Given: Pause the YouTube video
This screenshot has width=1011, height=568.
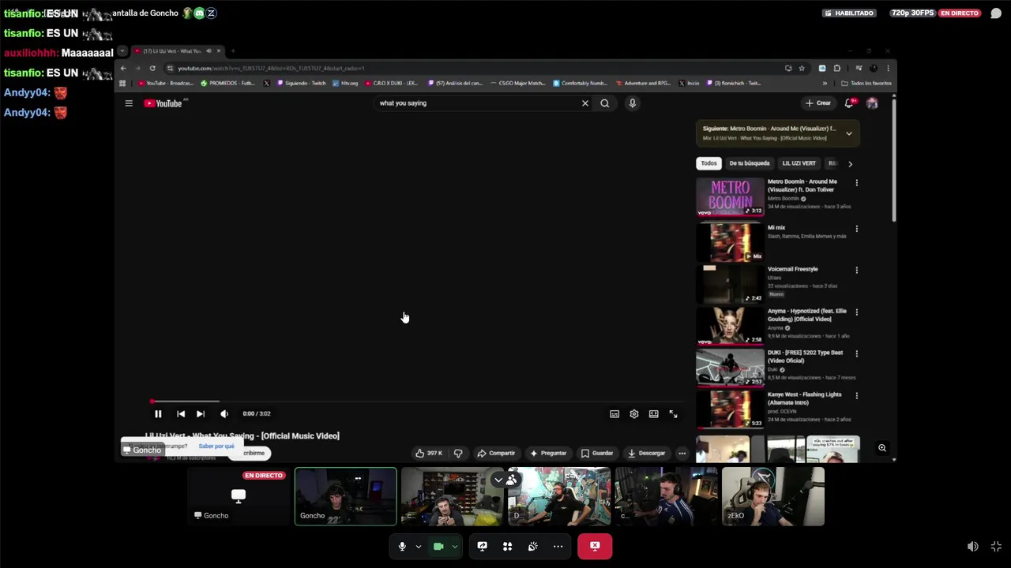Looking at the screenshot, I should pyautogui.click(x=158, y=413).
